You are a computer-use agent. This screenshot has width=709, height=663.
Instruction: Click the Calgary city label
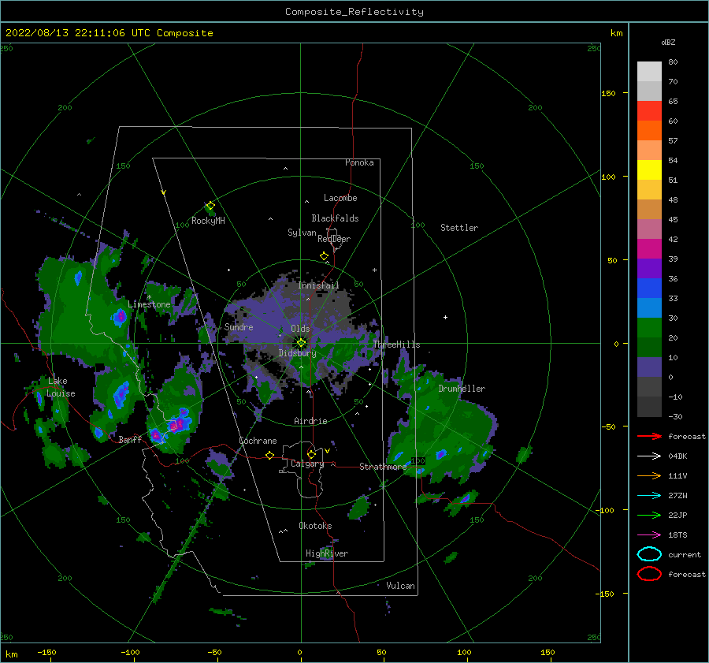coord(307,464)
